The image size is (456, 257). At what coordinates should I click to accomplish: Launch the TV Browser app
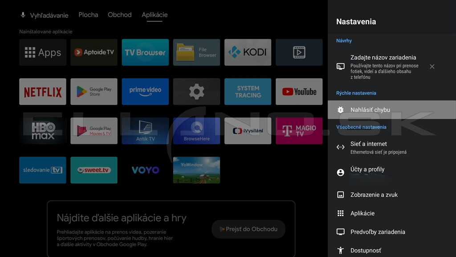click(x=145, y=52)
